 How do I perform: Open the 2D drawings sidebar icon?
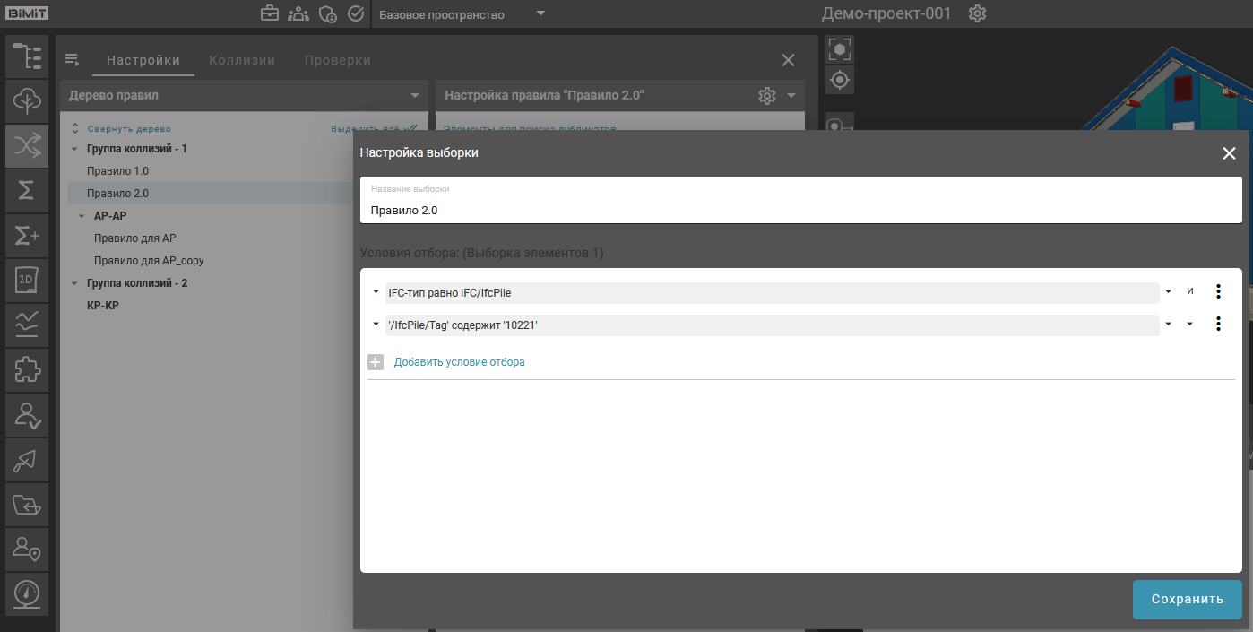(27, 281)
